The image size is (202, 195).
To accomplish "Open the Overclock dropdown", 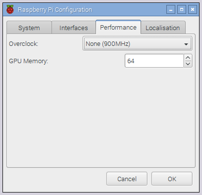I will point(138,43).
